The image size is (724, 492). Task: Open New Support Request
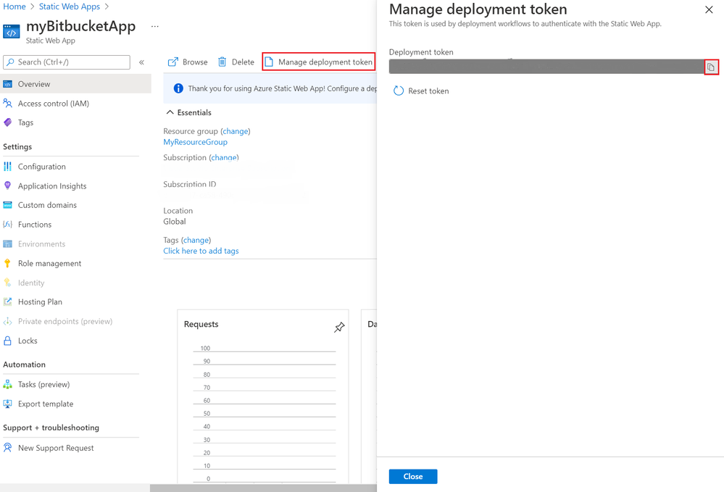pos(56,448)
